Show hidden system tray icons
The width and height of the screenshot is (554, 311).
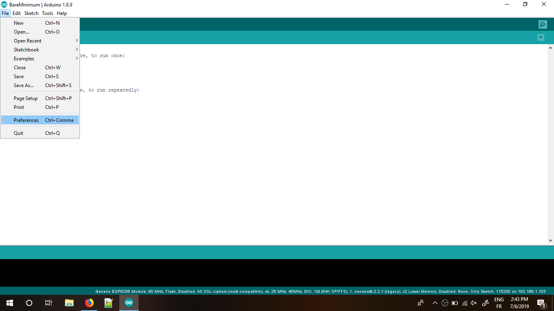[434, 302]
